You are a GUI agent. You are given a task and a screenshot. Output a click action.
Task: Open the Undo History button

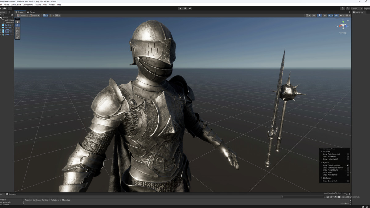pos(343,8)
